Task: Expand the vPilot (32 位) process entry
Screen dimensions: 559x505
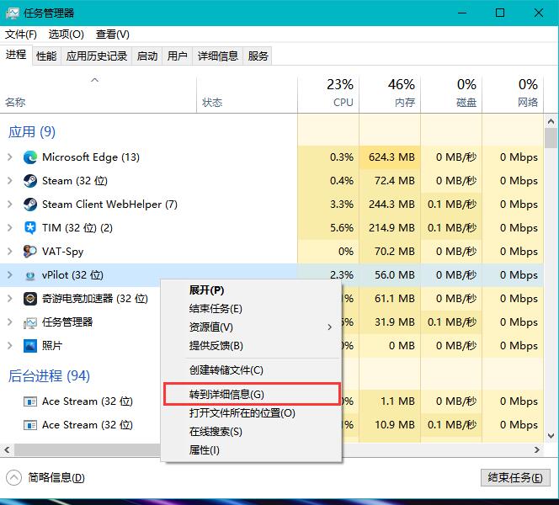Action: [x=10, y=275]
